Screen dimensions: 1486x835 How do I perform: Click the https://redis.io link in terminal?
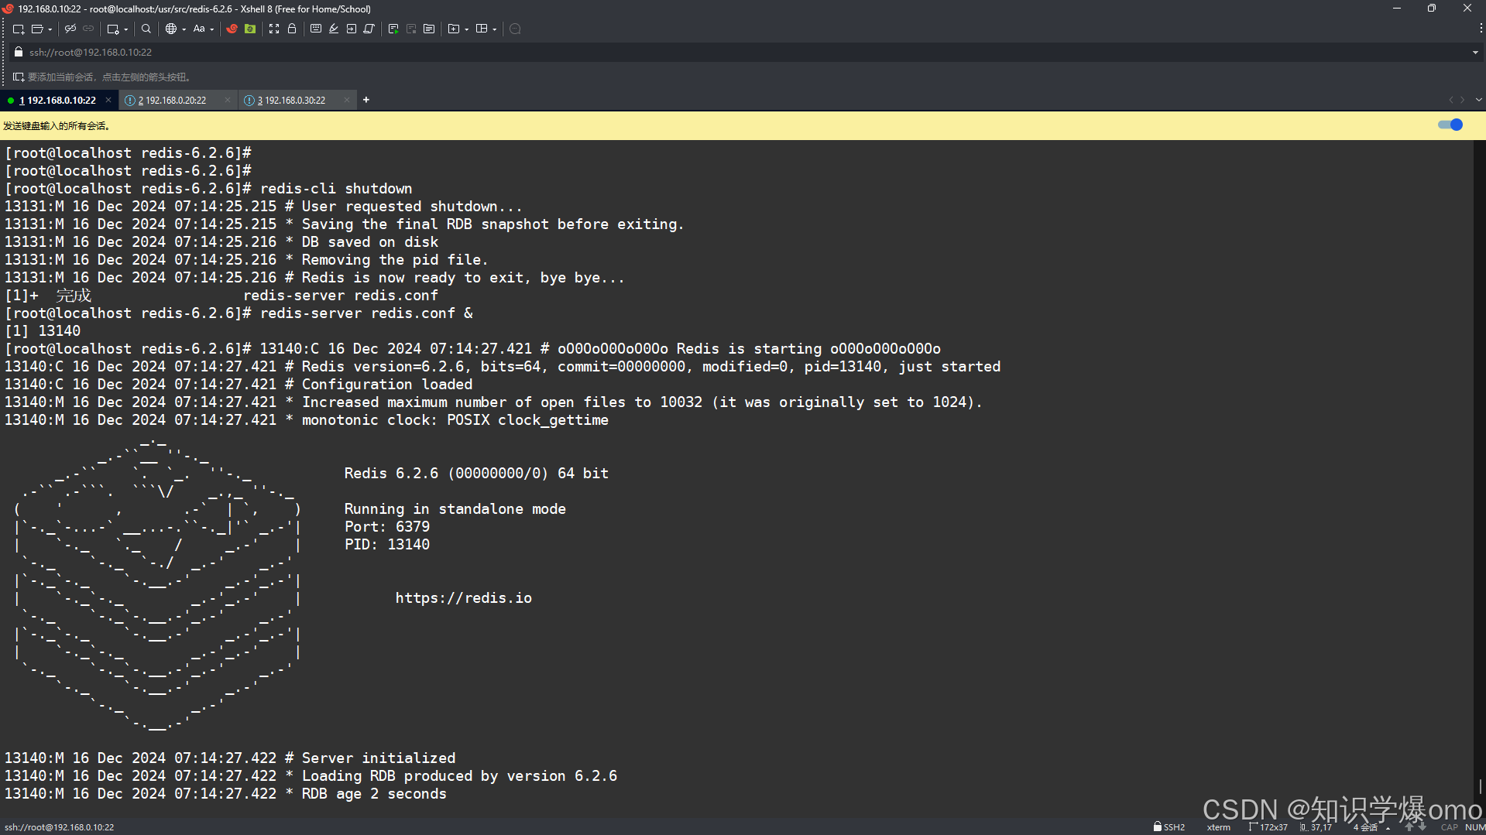463,597
